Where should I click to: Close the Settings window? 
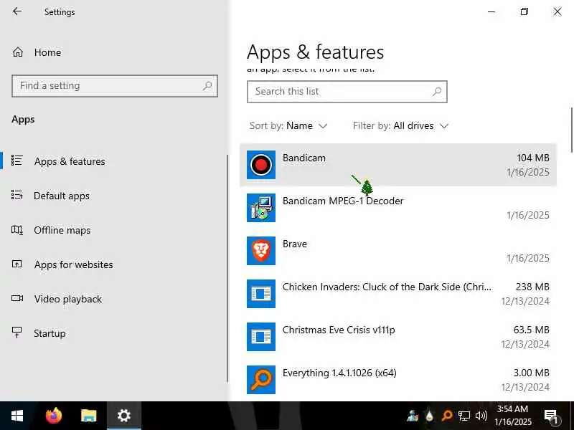[557, 11]
